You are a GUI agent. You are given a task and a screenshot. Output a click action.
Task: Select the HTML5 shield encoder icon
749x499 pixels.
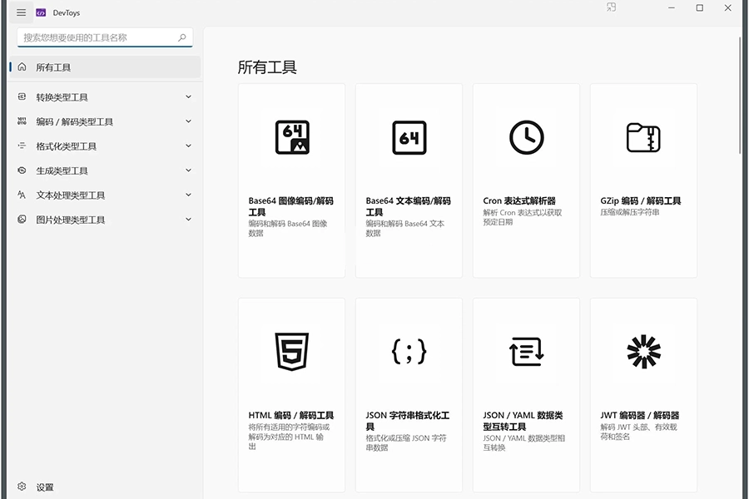pos(292,351)
